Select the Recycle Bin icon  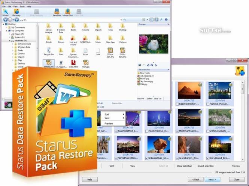[49, 52]
